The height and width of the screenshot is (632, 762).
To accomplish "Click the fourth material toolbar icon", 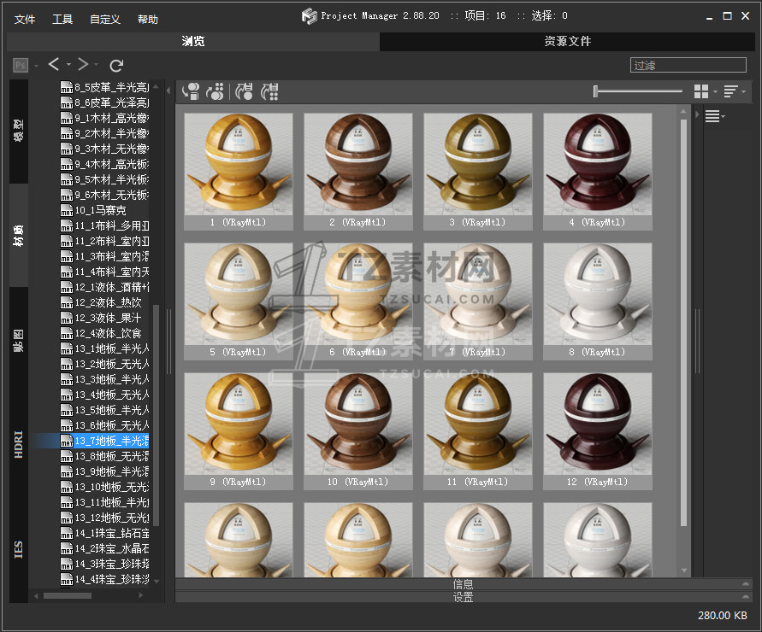I will click(269, 91).
